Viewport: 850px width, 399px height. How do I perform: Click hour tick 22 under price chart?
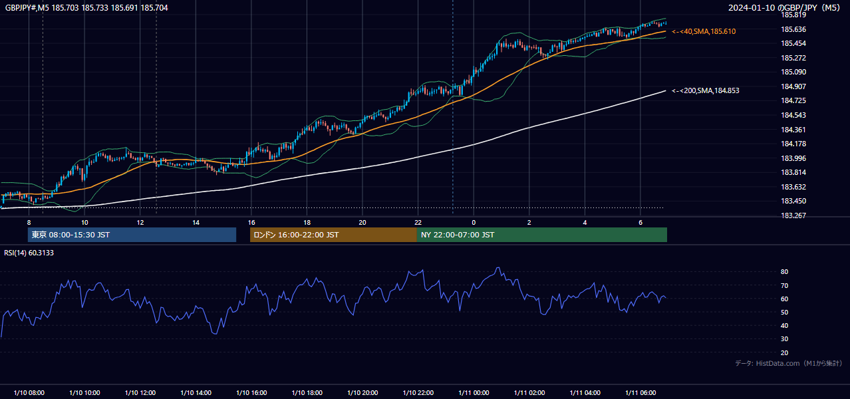(418, 222)
